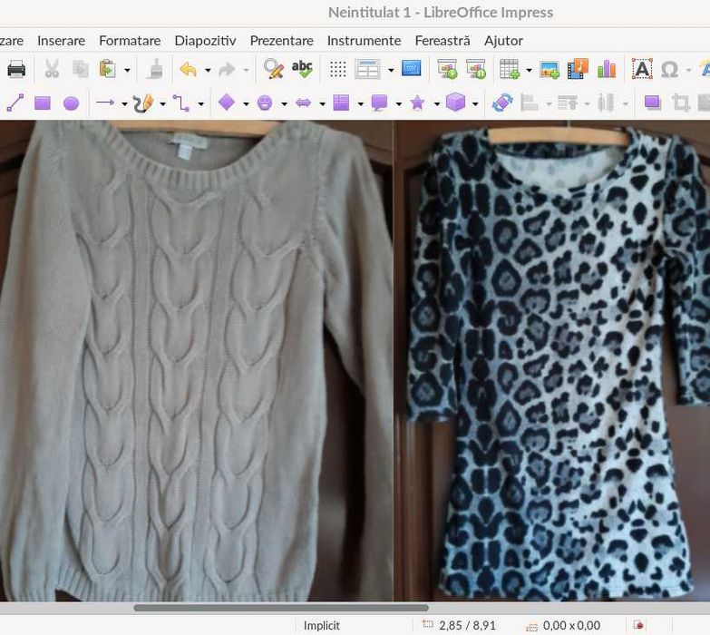The height and width of the screenshot is (635, 710).
Task: Click the Implicit label in status bar
Action: (x=322, y=625)
